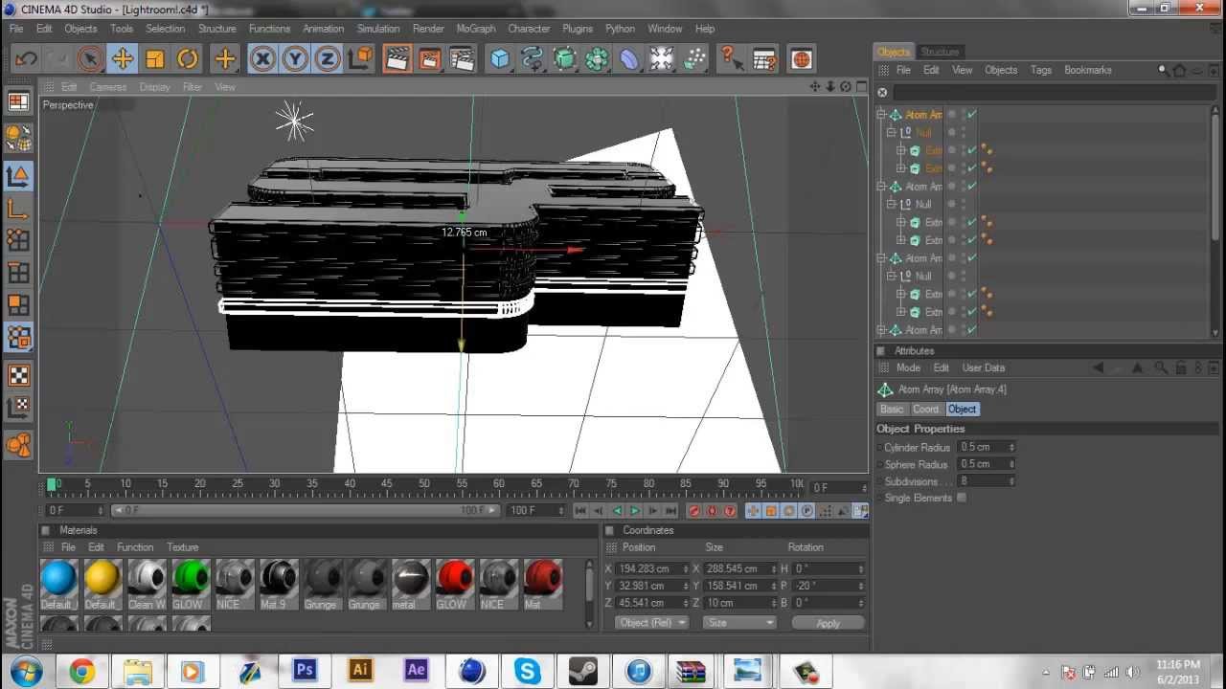This screenshot has height=689, width=1226.
Task: Open the deformer objects icon
Action: pyautogui.click(x=629, y=59)
